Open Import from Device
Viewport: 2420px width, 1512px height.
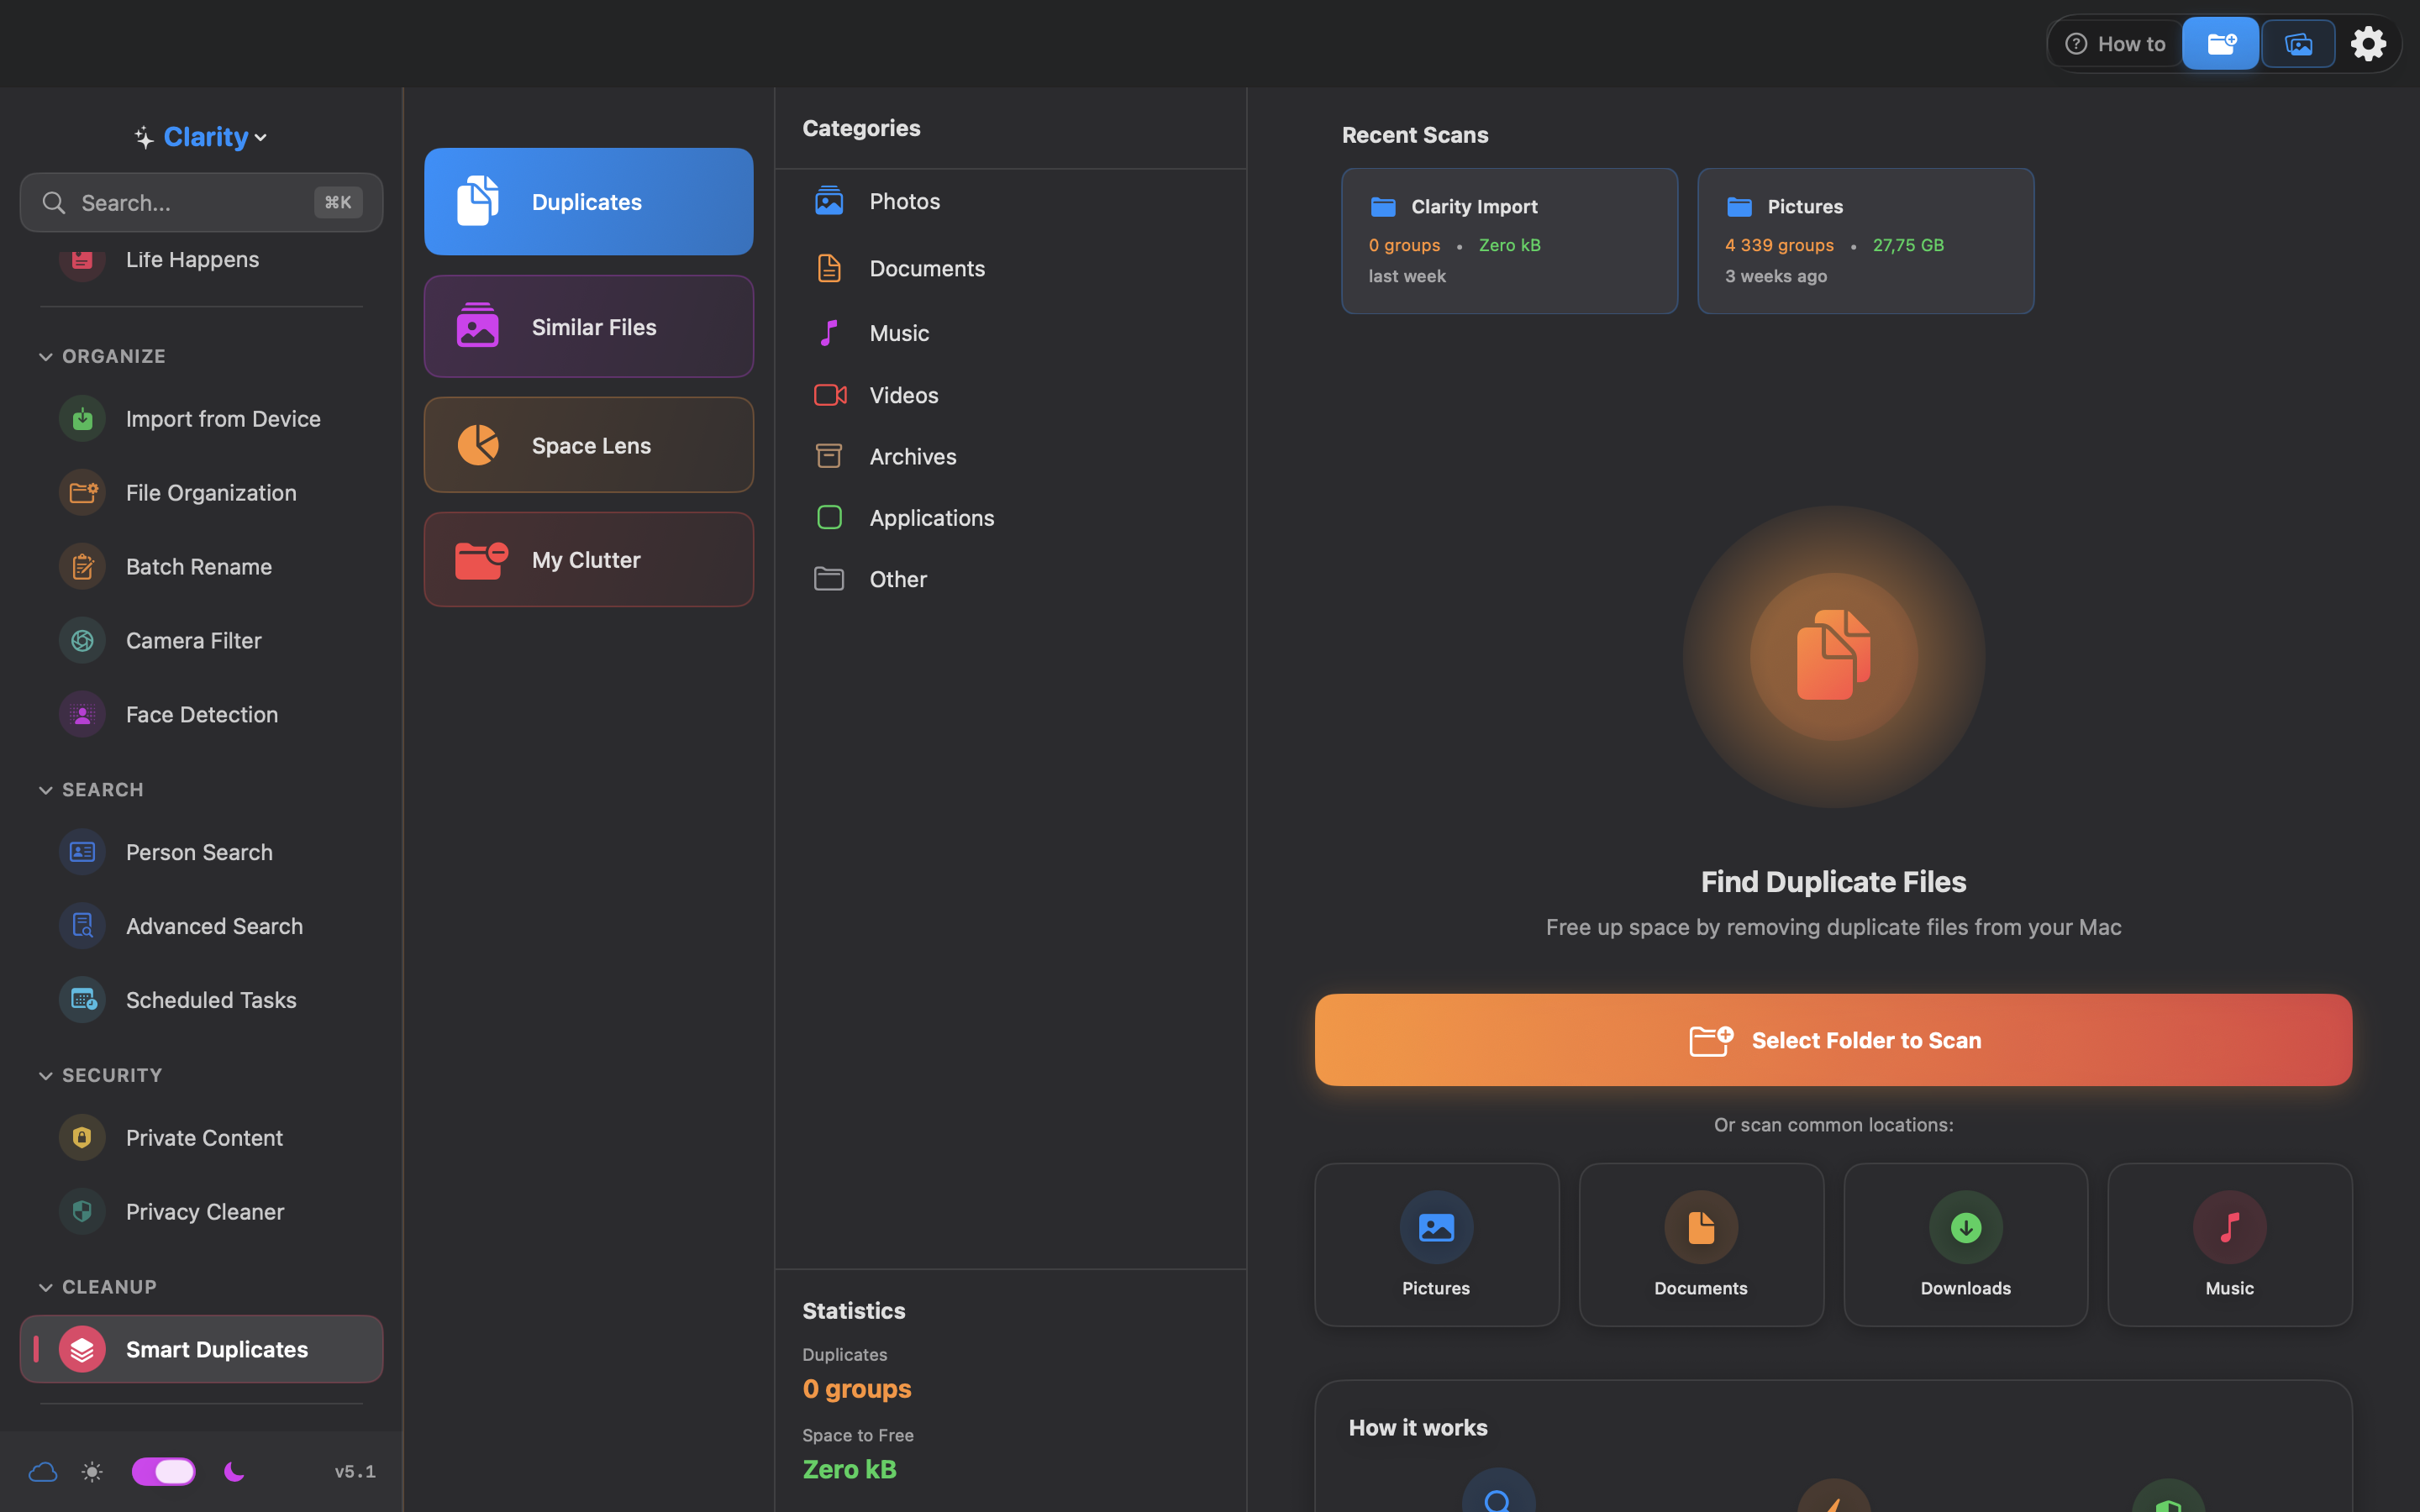[x=223, y=418]
